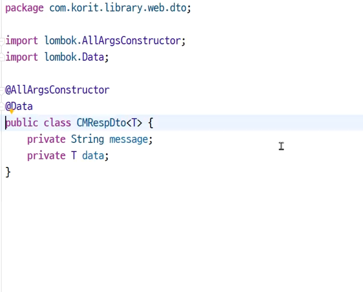Collapse the import block fold marker at AllArgsConstructor import
Viewport: 363px width, 292px height.
coord(2,42)
